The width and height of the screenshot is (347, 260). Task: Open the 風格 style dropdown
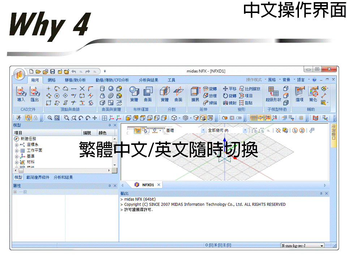tap(274, 80)
